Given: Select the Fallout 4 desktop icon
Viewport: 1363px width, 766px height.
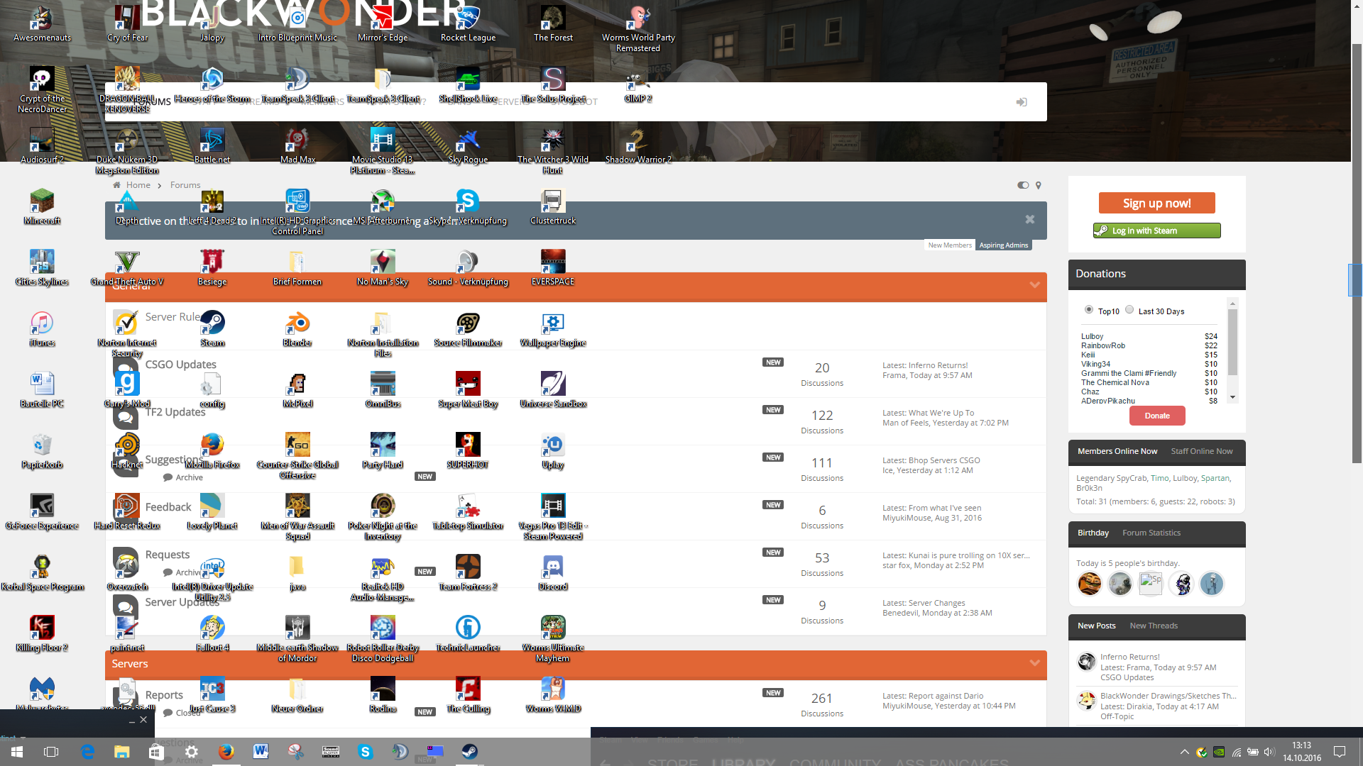Looking at the screenshot, I should tap(212, 633).
